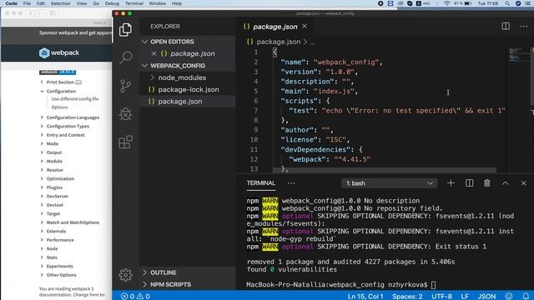Open Optimization docs page link
Screen dimensions: 534x300
(x=60, y=178)
